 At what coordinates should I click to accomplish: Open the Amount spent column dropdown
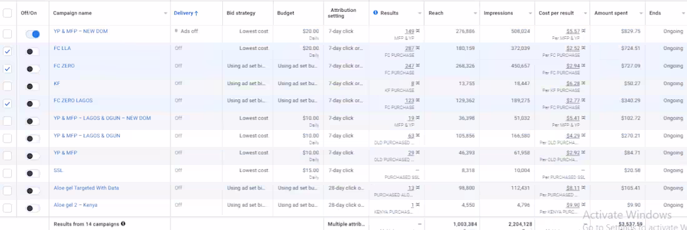[x=641, y=14]
